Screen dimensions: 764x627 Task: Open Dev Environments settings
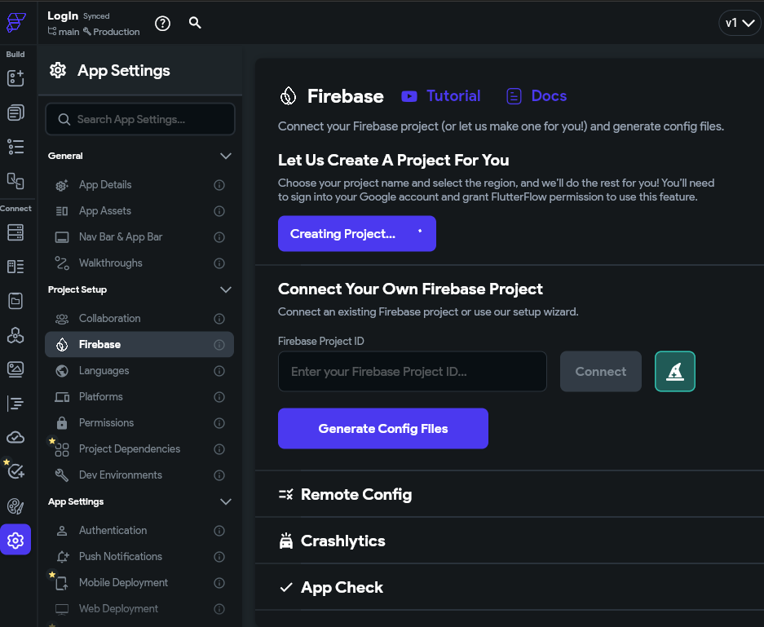tap(139, 475)
